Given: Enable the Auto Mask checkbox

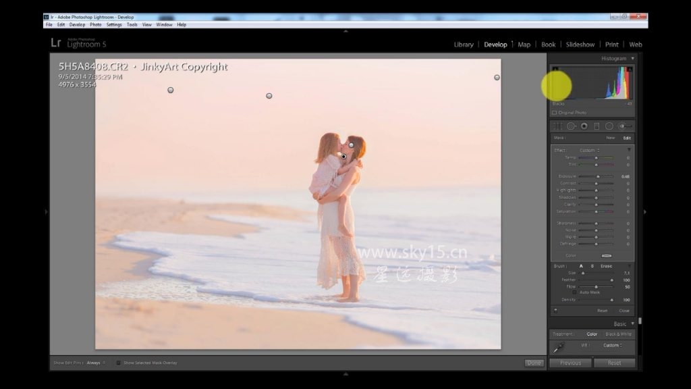Looking at the screenshot, I should coord(574,292).
